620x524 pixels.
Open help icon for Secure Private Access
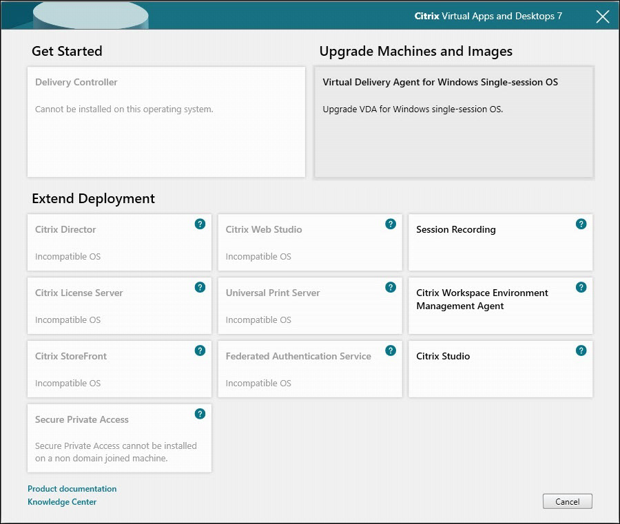[x=200, y=414]
